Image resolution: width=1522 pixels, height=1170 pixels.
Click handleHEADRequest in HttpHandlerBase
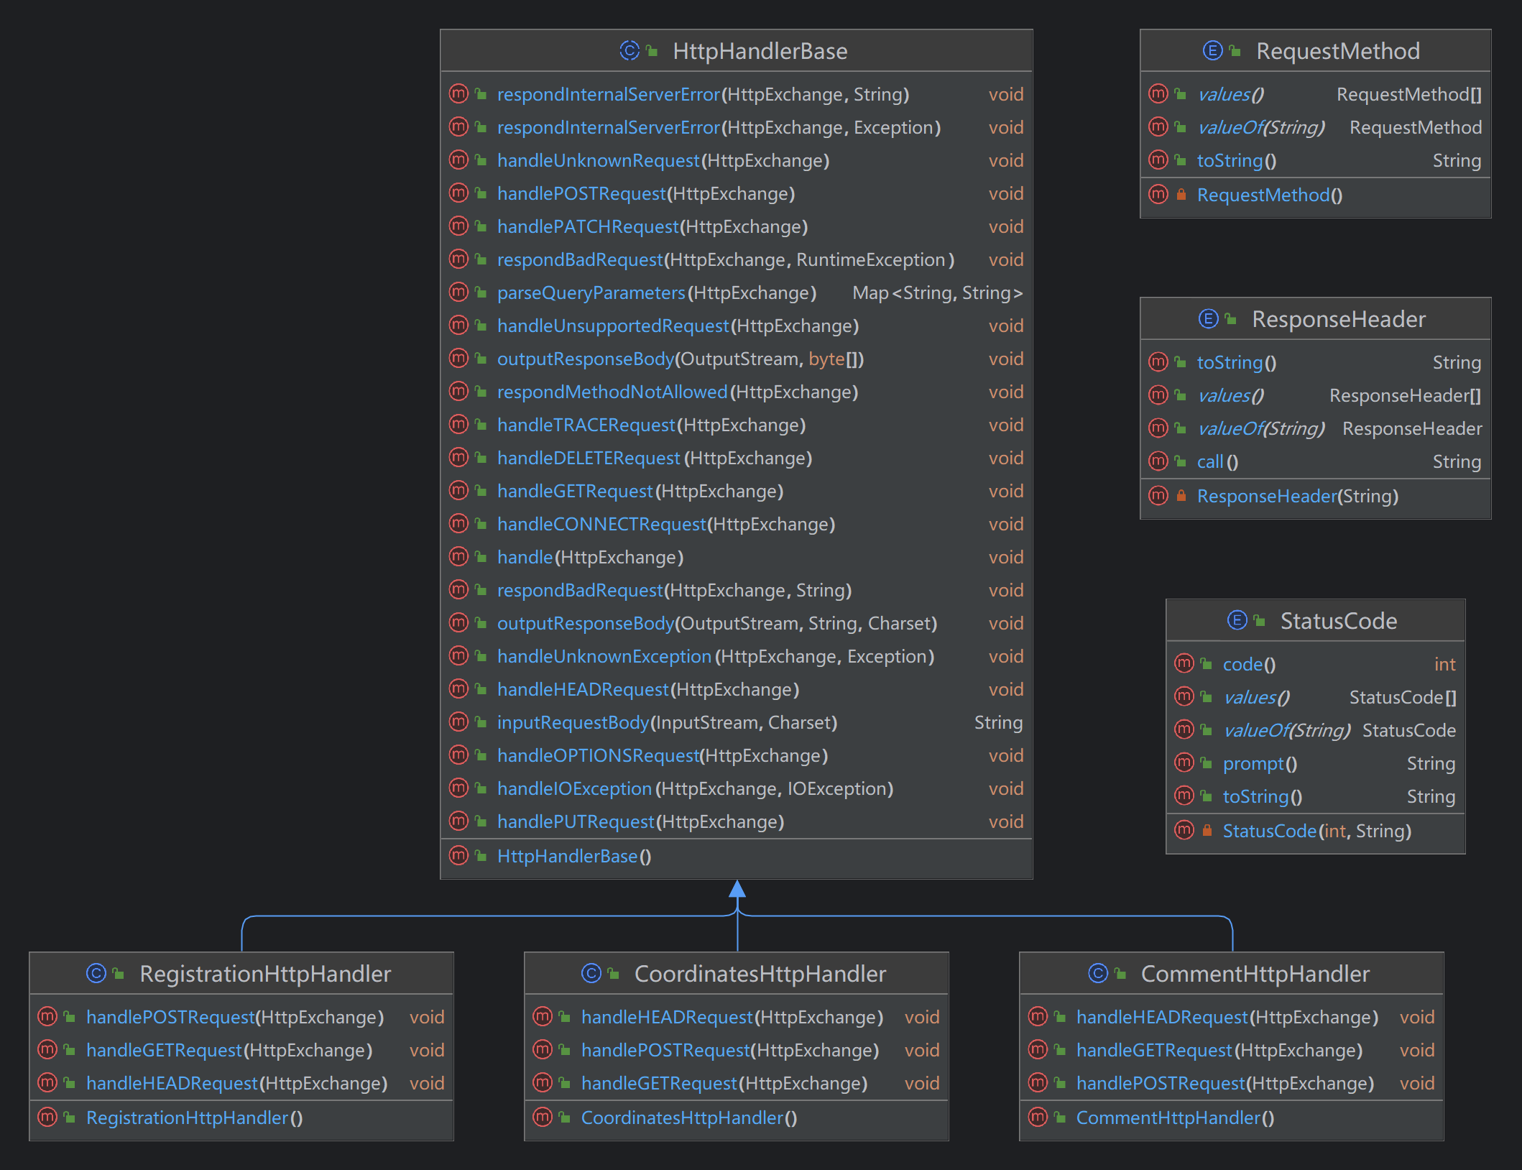(648, 689)
